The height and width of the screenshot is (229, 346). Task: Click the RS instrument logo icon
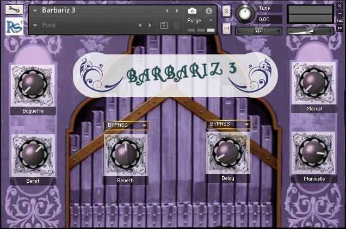click(x=14, y=26)
